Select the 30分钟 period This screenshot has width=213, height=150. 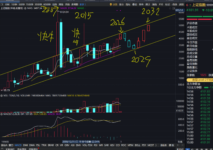pos(38,4)
